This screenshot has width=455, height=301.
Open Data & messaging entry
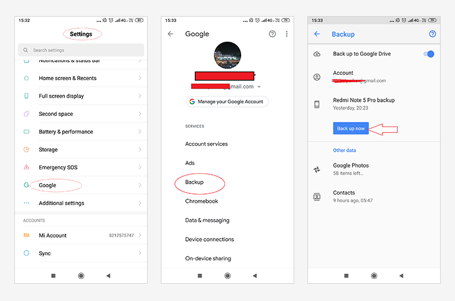tap(207, 220)
